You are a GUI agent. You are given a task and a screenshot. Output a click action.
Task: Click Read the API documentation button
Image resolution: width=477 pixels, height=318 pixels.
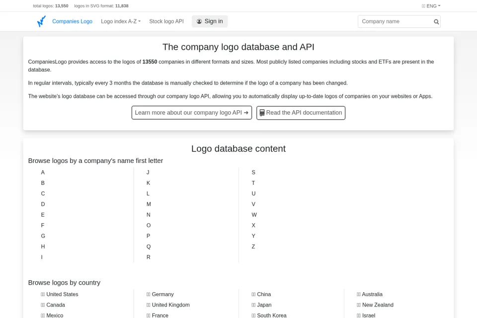[301, 113]
